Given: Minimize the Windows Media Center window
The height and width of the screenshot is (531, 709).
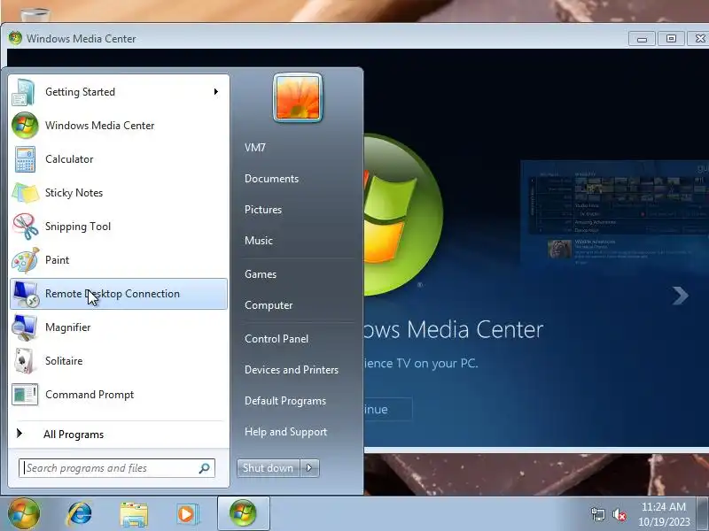Looking at the screenshot, I should click(642, 39).
